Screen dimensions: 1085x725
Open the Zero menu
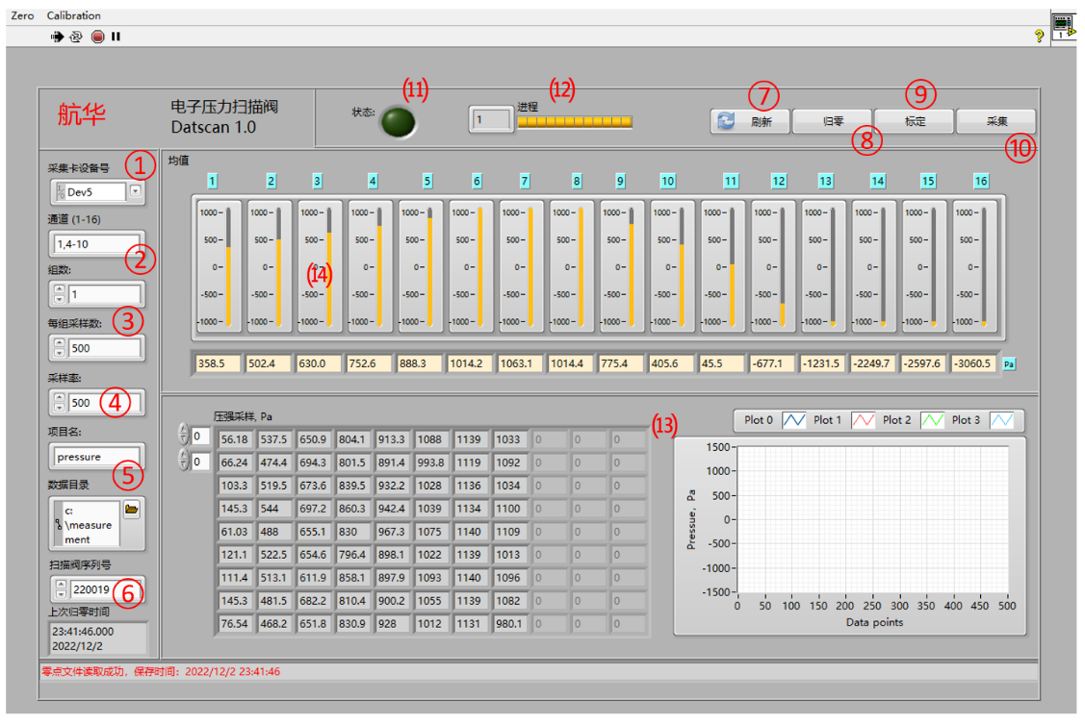coord(22,15)
